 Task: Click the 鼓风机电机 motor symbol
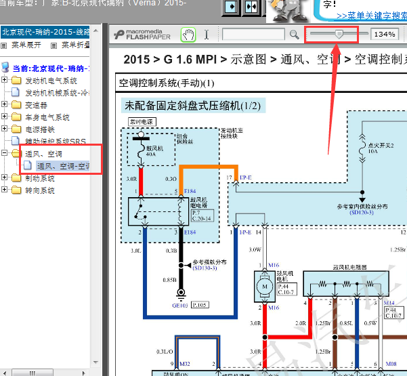coord(265,287)
